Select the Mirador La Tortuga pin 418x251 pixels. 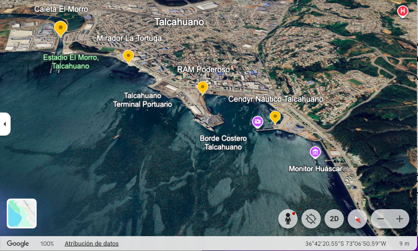coord(128,56)
